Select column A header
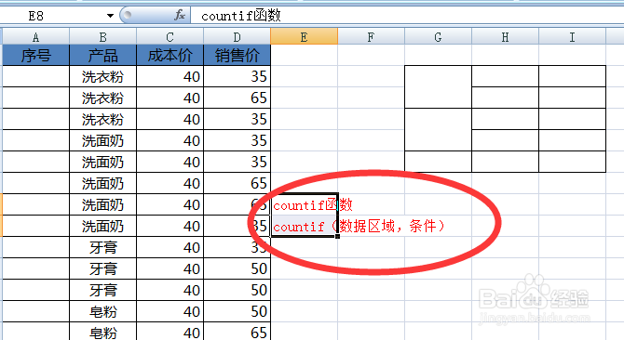 [35, 37]
